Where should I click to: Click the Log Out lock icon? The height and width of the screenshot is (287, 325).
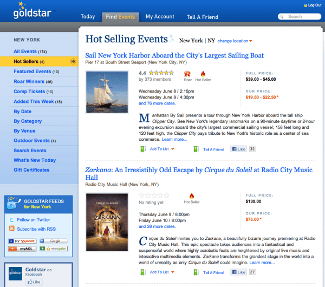pos(305,5)
